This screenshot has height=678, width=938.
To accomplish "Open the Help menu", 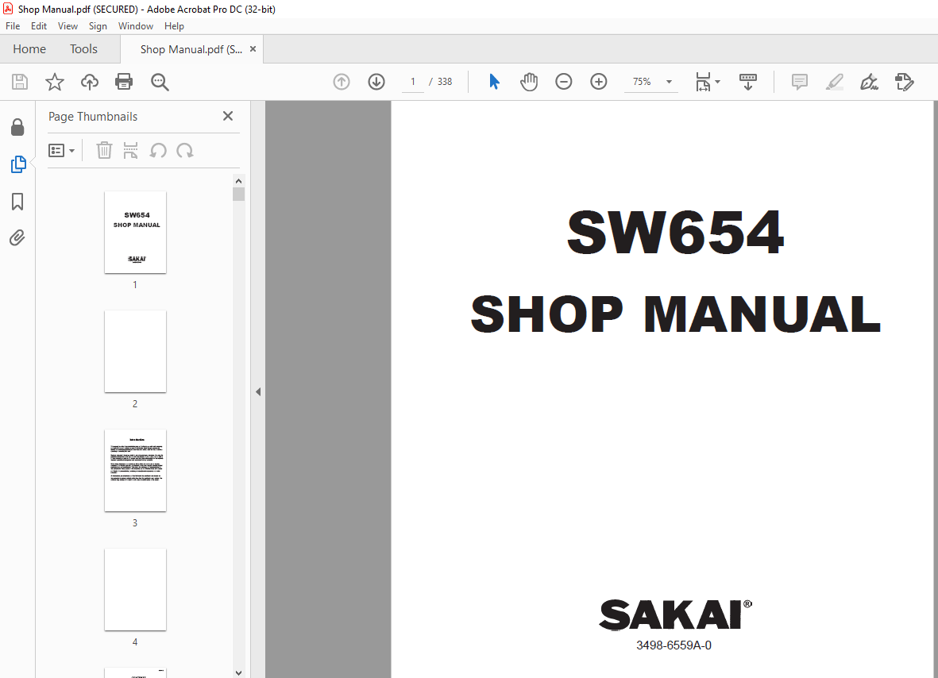I will point(174,26).
